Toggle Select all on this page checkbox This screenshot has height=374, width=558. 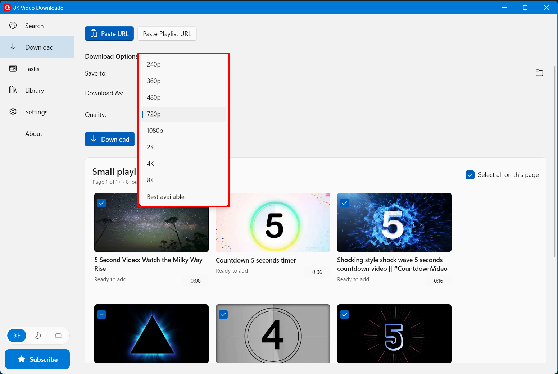(x=470, y=175)
